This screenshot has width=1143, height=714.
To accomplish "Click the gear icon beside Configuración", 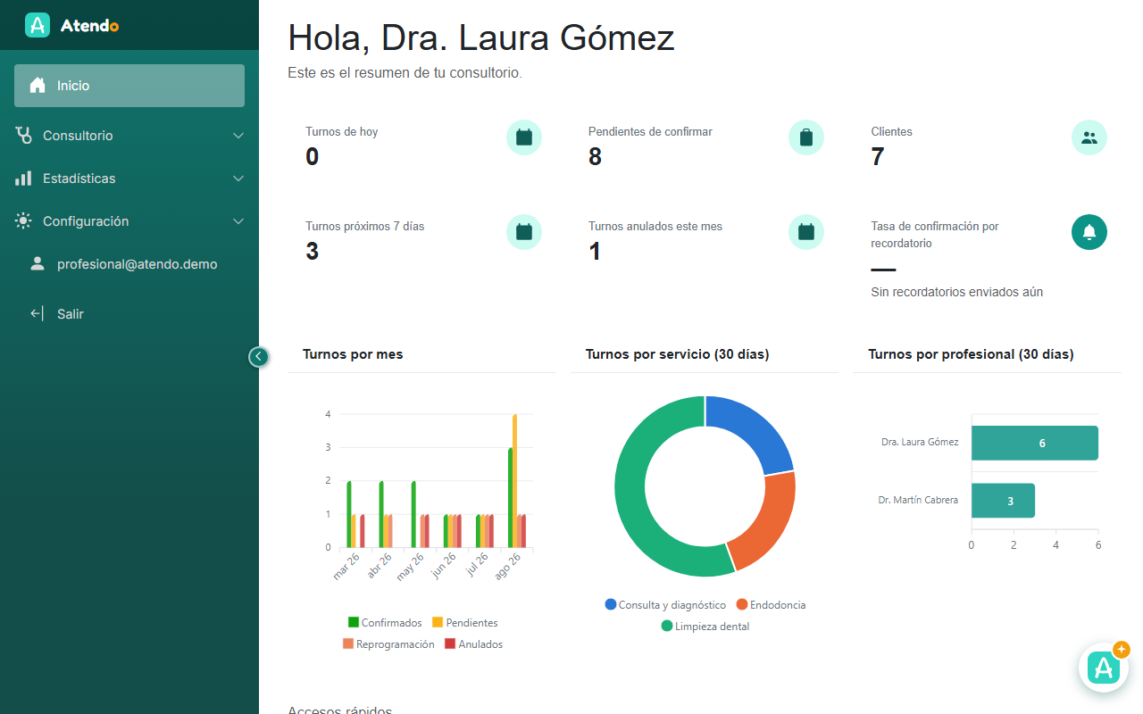I will pos(23,221).
